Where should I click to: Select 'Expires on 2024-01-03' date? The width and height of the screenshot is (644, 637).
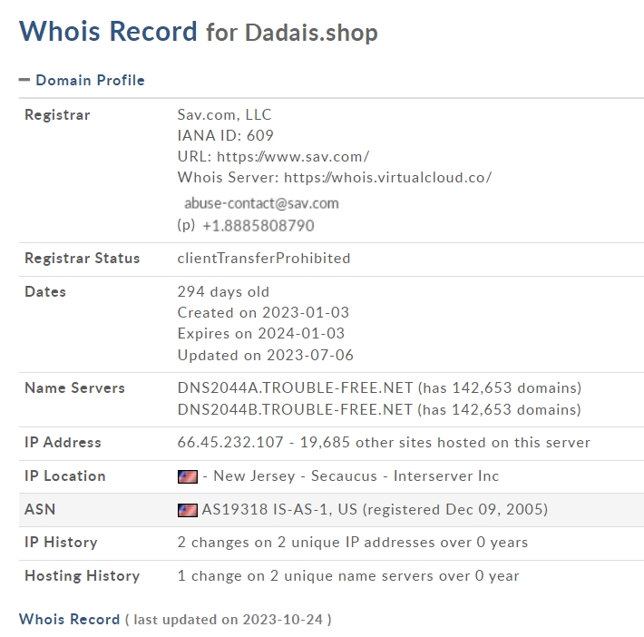[x=261, y=334]
